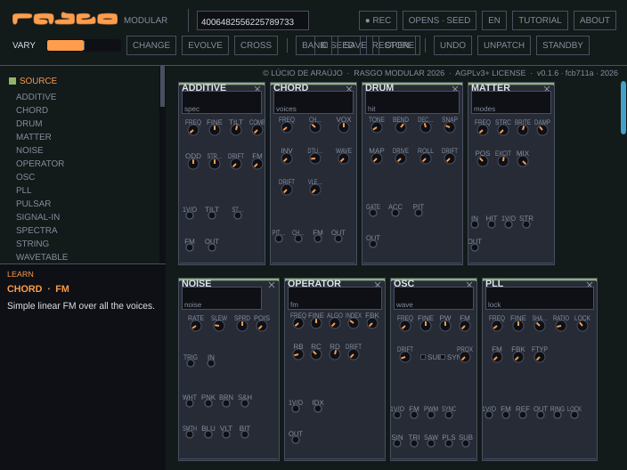
Task: Click the OPERATOR module OUT jack
Action: pos(296,440)
